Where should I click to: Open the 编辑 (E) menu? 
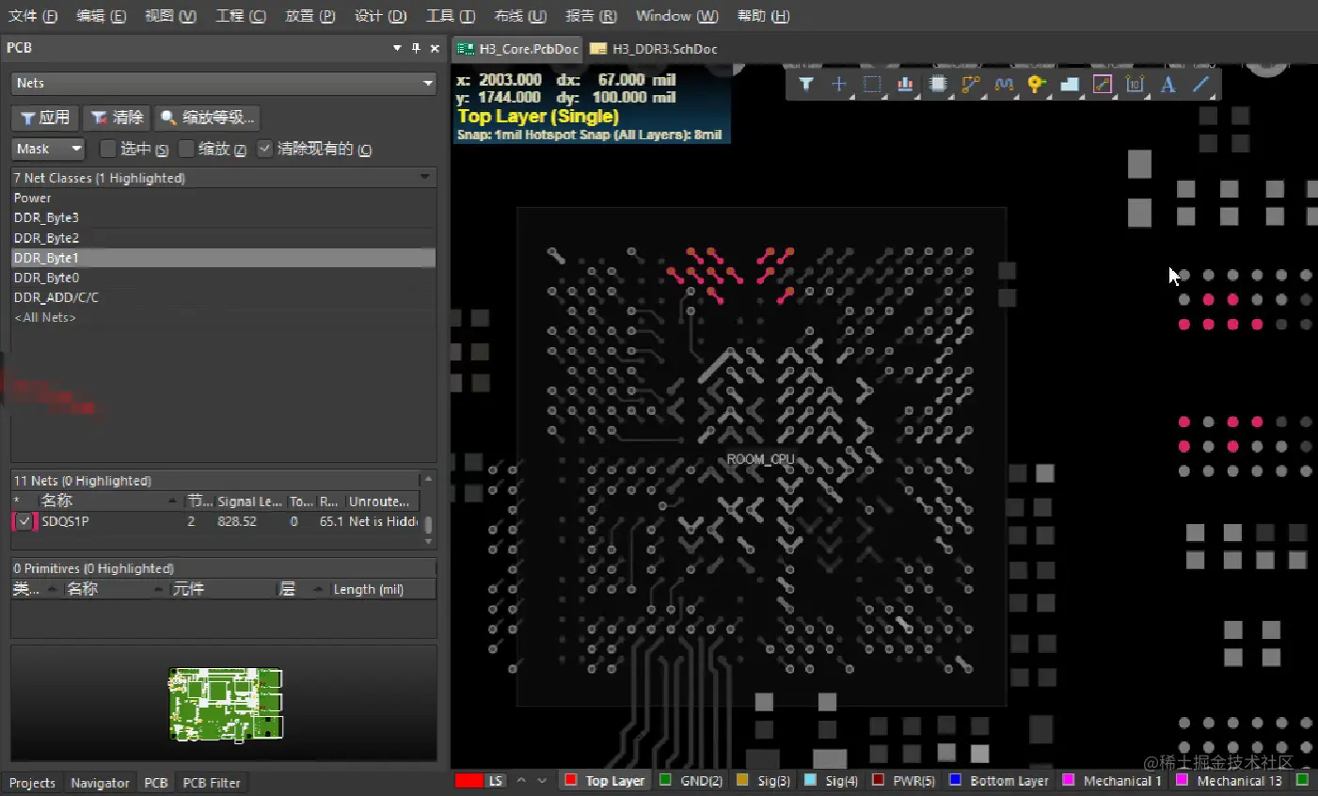tap(101, 16)
